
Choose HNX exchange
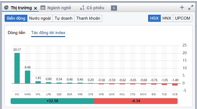click(x=167, y=18)
